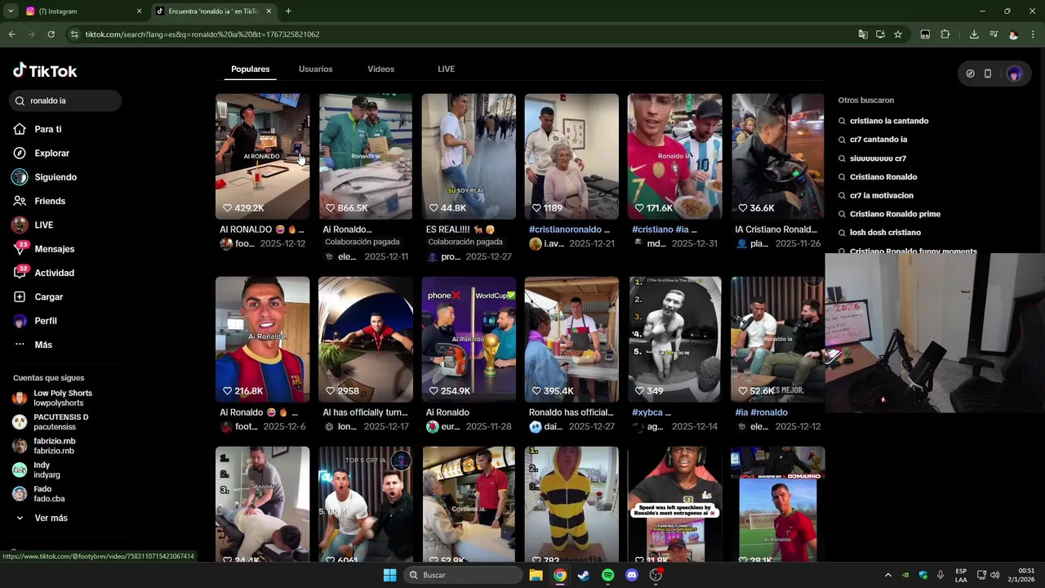
Task: Open TikTok profile avatar at top right
Action: pyautogui.click(x=1014, y=73)
